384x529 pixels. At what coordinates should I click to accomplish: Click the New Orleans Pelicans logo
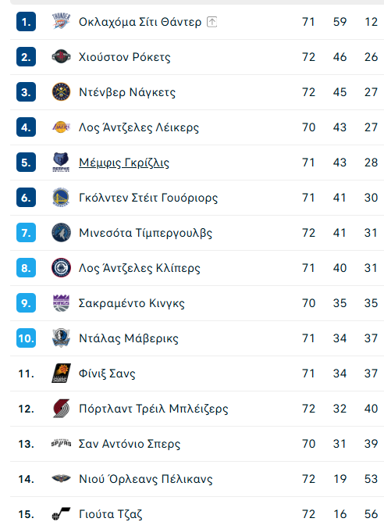pos(61,478)
